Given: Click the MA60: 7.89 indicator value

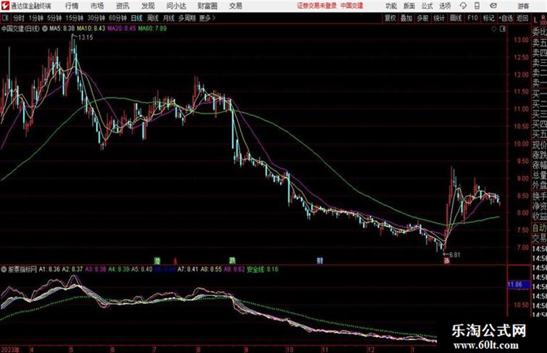Looking at the screenshot, I should pyautogui.click(x=152, y=28).
